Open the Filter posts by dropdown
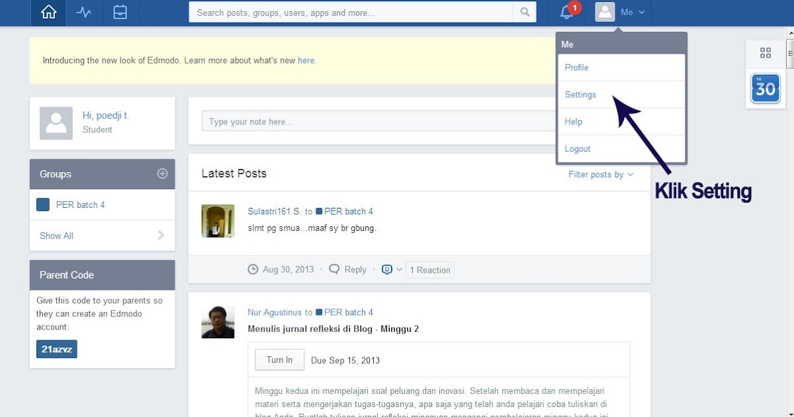794x417 pixels. (601, 175)
